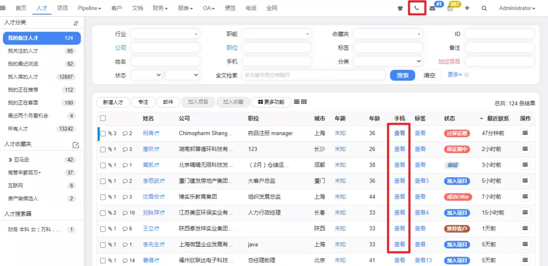Click the phone icon in top bar

(417, 9)
